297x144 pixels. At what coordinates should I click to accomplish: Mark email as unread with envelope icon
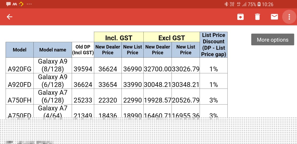pyautogui.click(x=274, y=17)
